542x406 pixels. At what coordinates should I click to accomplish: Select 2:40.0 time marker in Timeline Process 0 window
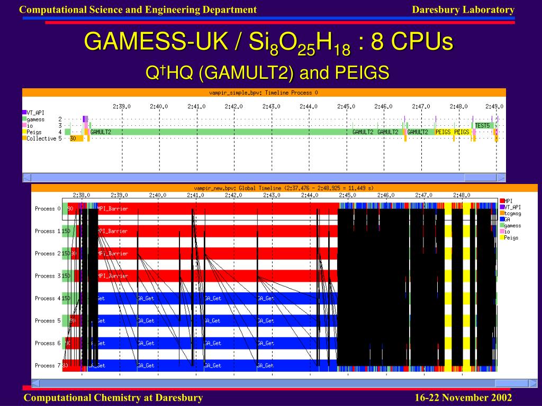click(159, 106)
